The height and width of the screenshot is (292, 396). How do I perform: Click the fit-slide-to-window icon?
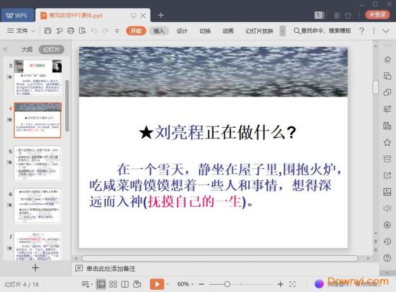292,284
